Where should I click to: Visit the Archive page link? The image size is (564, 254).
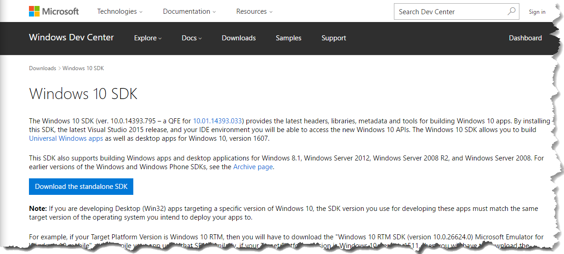253,167
